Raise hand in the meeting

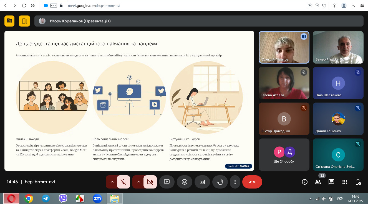[x=220, y=182]
